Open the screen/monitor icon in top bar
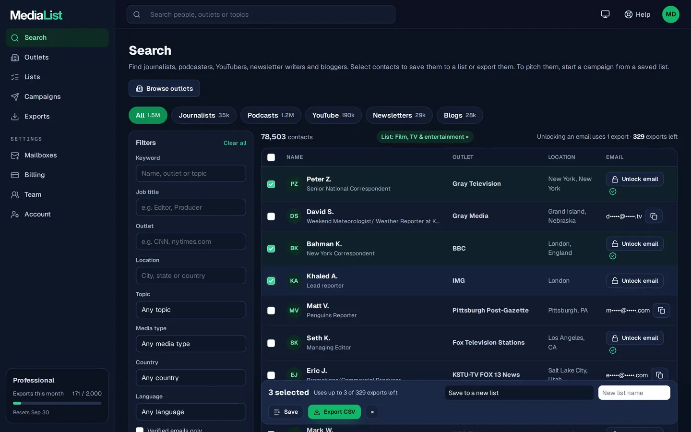Viewport: 691px width, 432px height. coord(605,14)
